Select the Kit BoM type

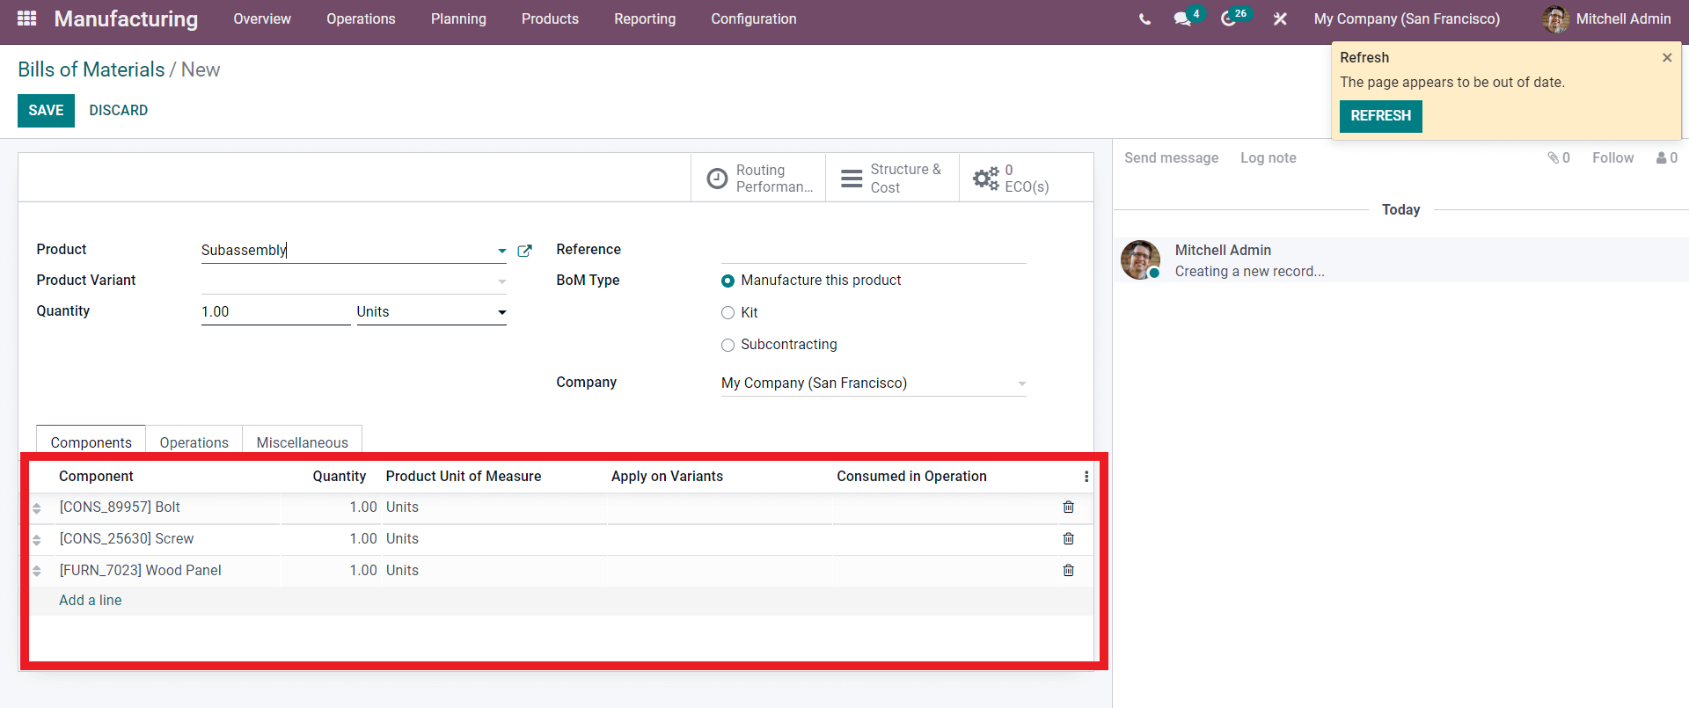tap(728, 313)
